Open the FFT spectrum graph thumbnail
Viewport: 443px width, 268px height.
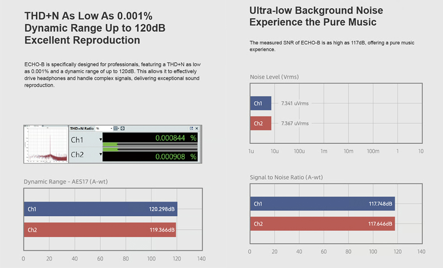[x=46, y=144]
